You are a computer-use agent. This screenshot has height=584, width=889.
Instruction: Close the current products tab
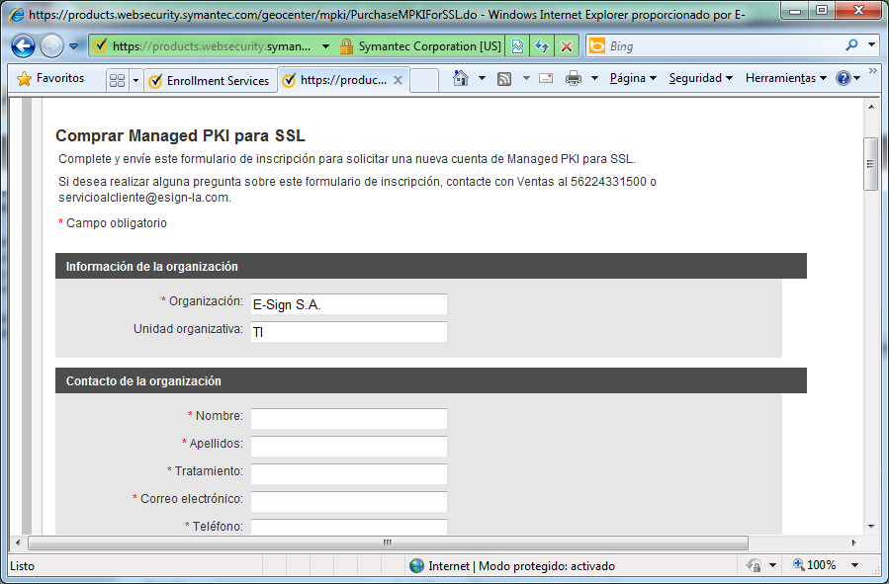[x=398, y=81]
